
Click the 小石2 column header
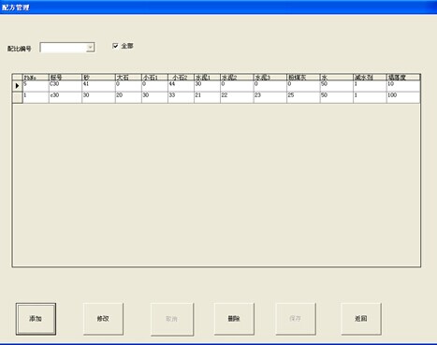click(181, 78)
